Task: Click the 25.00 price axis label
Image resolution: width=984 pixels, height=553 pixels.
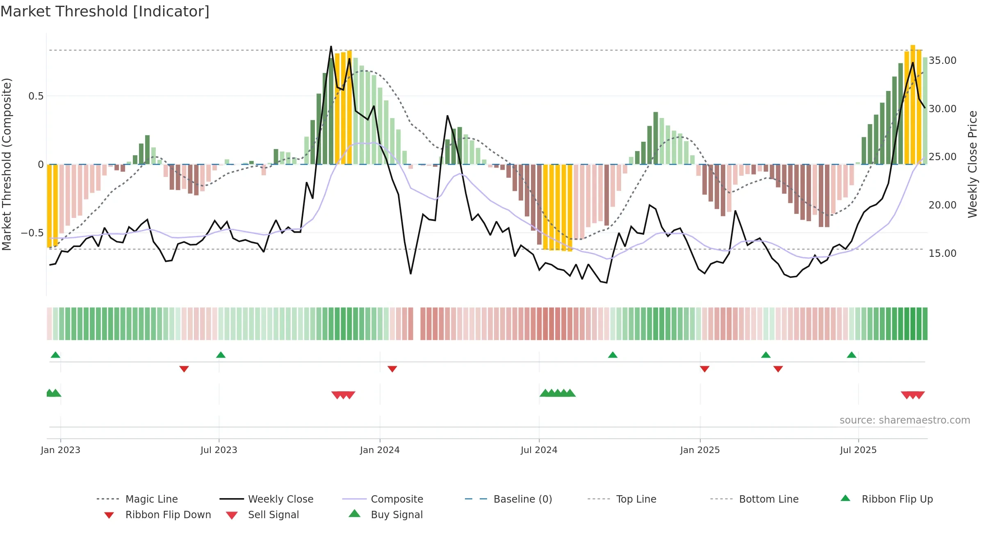Action: click(x=943, y=157)
